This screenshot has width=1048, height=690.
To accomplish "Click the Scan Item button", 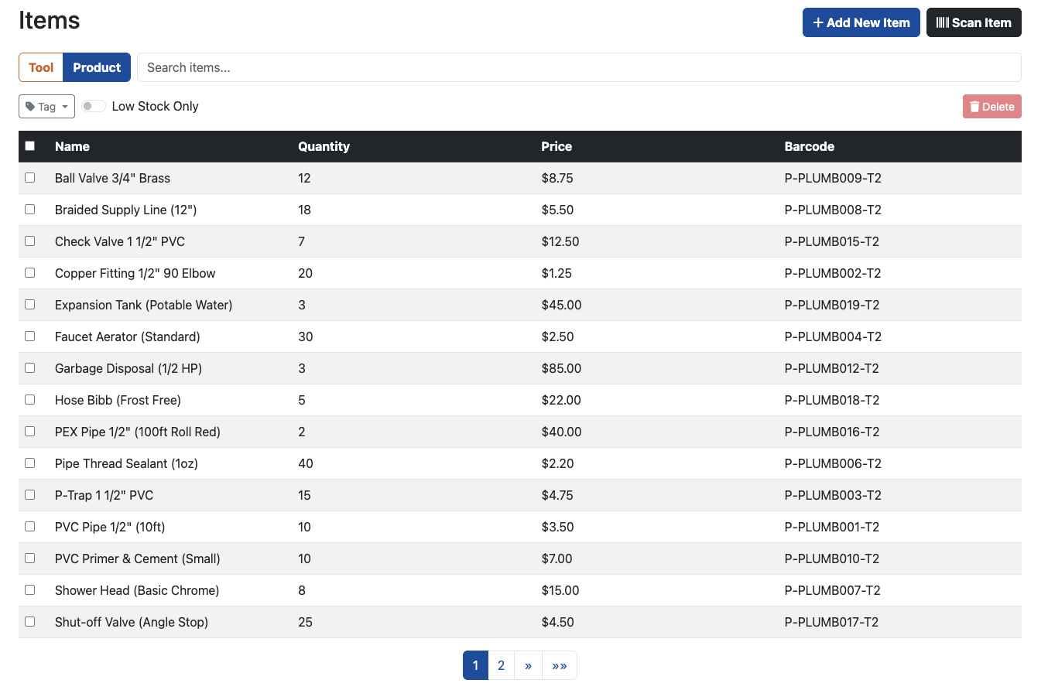I will [x=974, y=22].
